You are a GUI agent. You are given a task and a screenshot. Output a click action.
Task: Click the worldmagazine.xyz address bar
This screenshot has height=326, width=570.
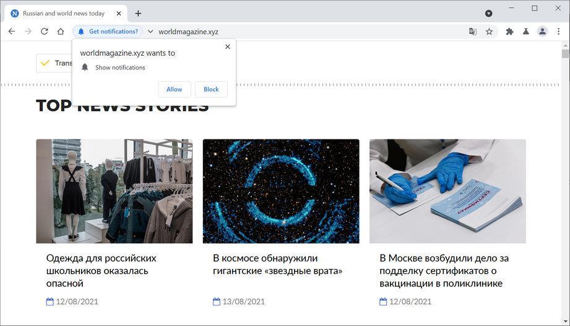coord(188,32)
